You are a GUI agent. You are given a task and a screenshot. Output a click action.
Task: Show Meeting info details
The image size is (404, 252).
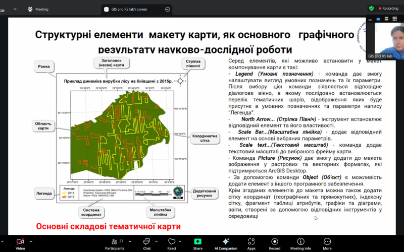click(x=300, y=242)
